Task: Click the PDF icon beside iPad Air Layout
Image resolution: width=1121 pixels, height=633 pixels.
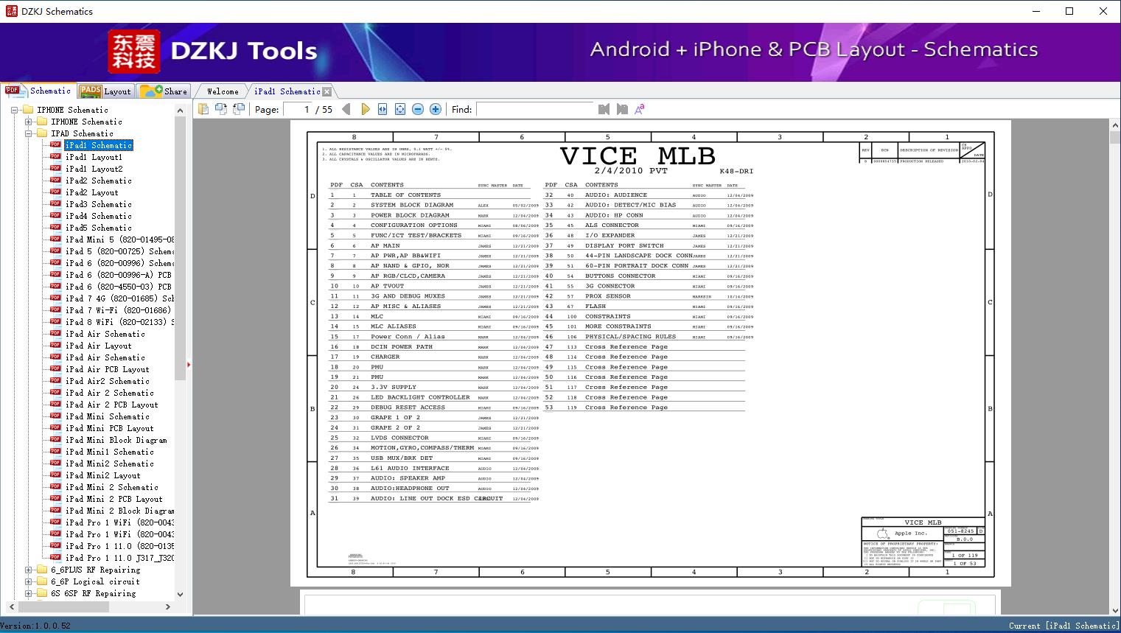Action: pos(56,346)
